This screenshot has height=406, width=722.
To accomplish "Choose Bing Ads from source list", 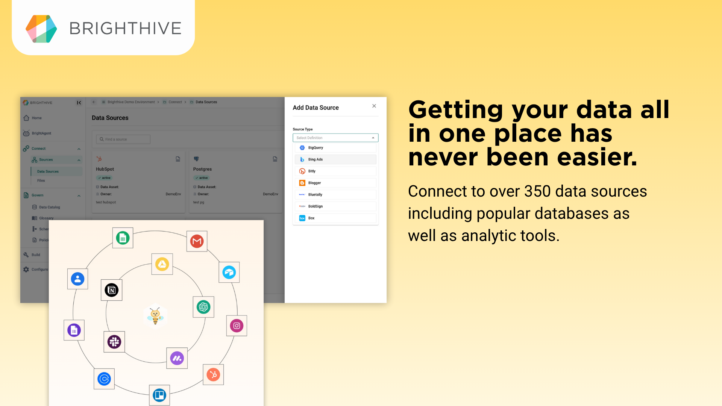I will [x=335, y=159].
